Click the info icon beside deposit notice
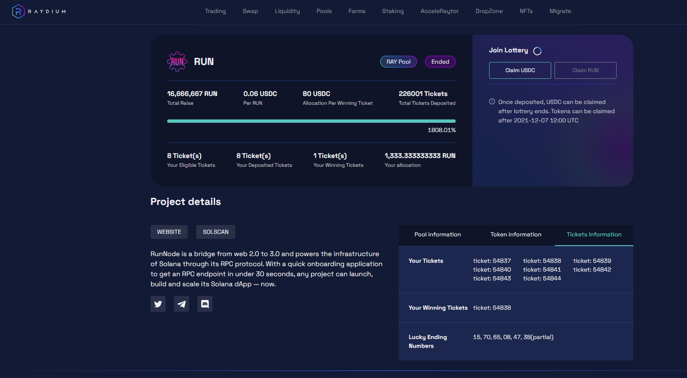 492,102
